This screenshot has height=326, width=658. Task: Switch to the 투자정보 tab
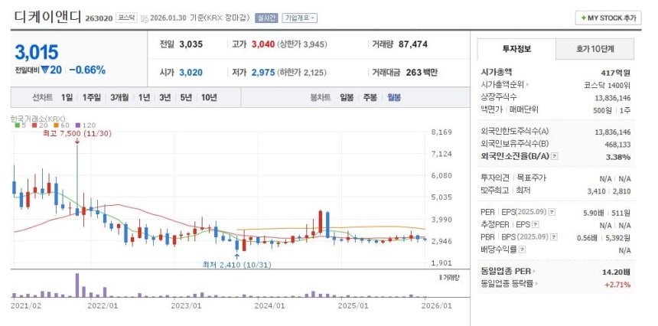[x=516, y=49]
